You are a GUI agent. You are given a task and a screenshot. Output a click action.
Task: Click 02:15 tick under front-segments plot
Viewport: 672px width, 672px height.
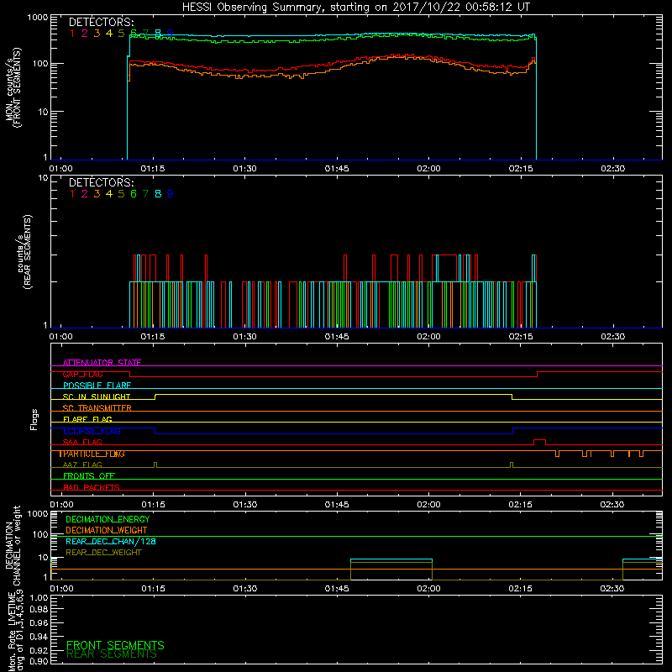pos(521,169)
